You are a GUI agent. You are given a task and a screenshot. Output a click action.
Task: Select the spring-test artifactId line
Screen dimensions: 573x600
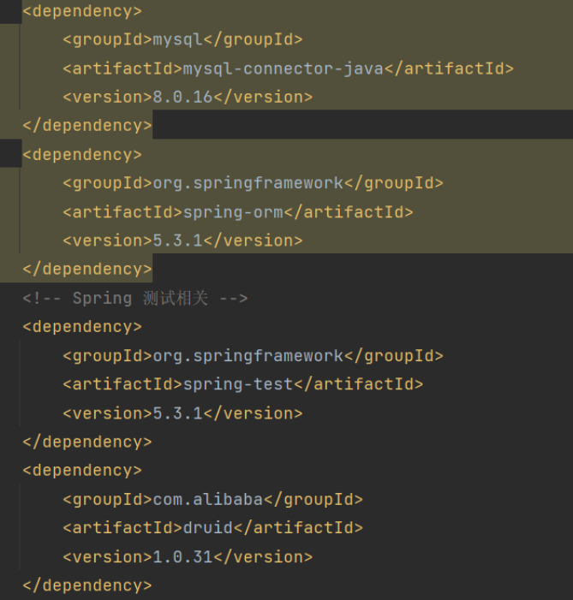[243, 384]
